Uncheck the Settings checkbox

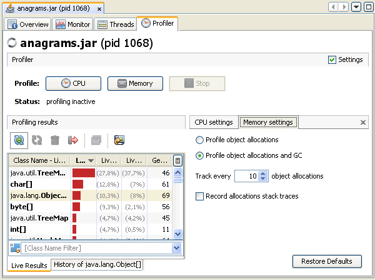[332, 60]
